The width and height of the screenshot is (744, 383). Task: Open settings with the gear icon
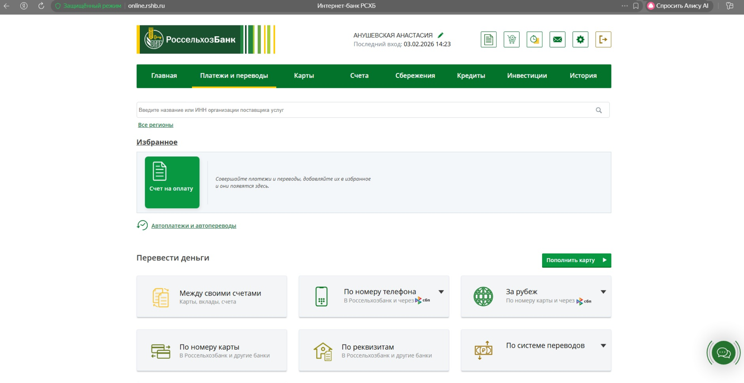coord(580,40)
